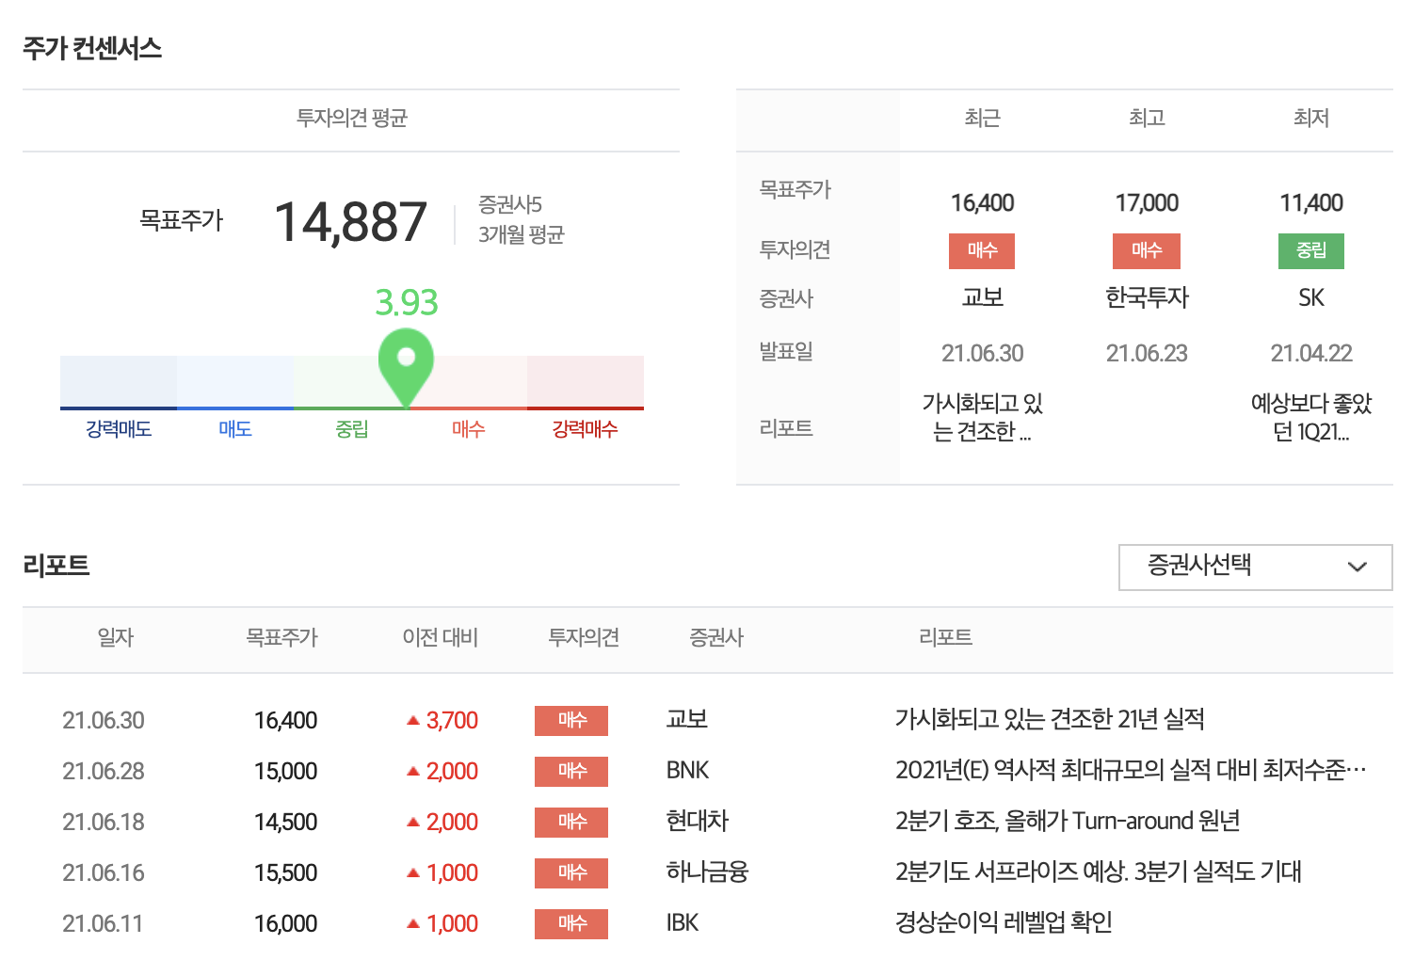Click the 매수 badge in the 하나금융 row
The width and height of the screenshot is (1414, 960).
[571, 873]
